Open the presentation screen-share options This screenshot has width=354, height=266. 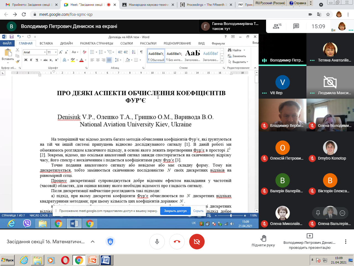pos(309,241)
